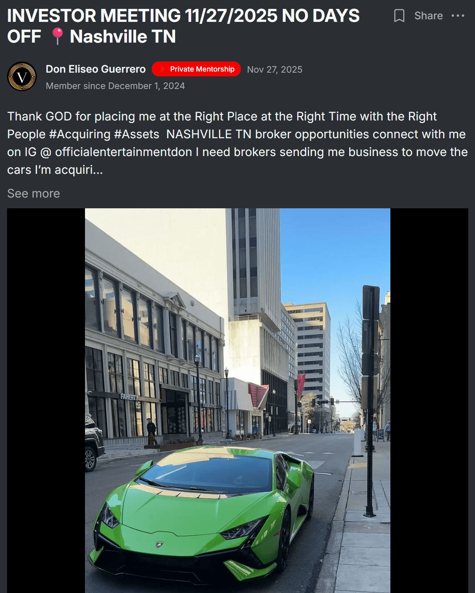Click the #Acquiring hashtag in the post

[80, 134]
